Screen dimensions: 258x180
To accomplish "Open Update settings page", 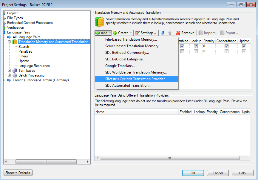I will pyautogui.click(x=24, y=61).
